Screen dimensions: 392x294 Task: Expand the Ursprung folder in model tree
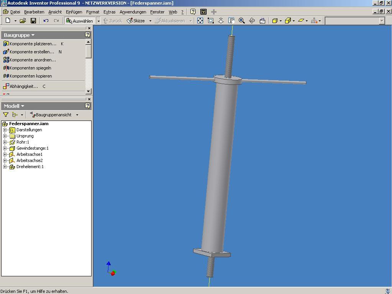tap(5, 136)
